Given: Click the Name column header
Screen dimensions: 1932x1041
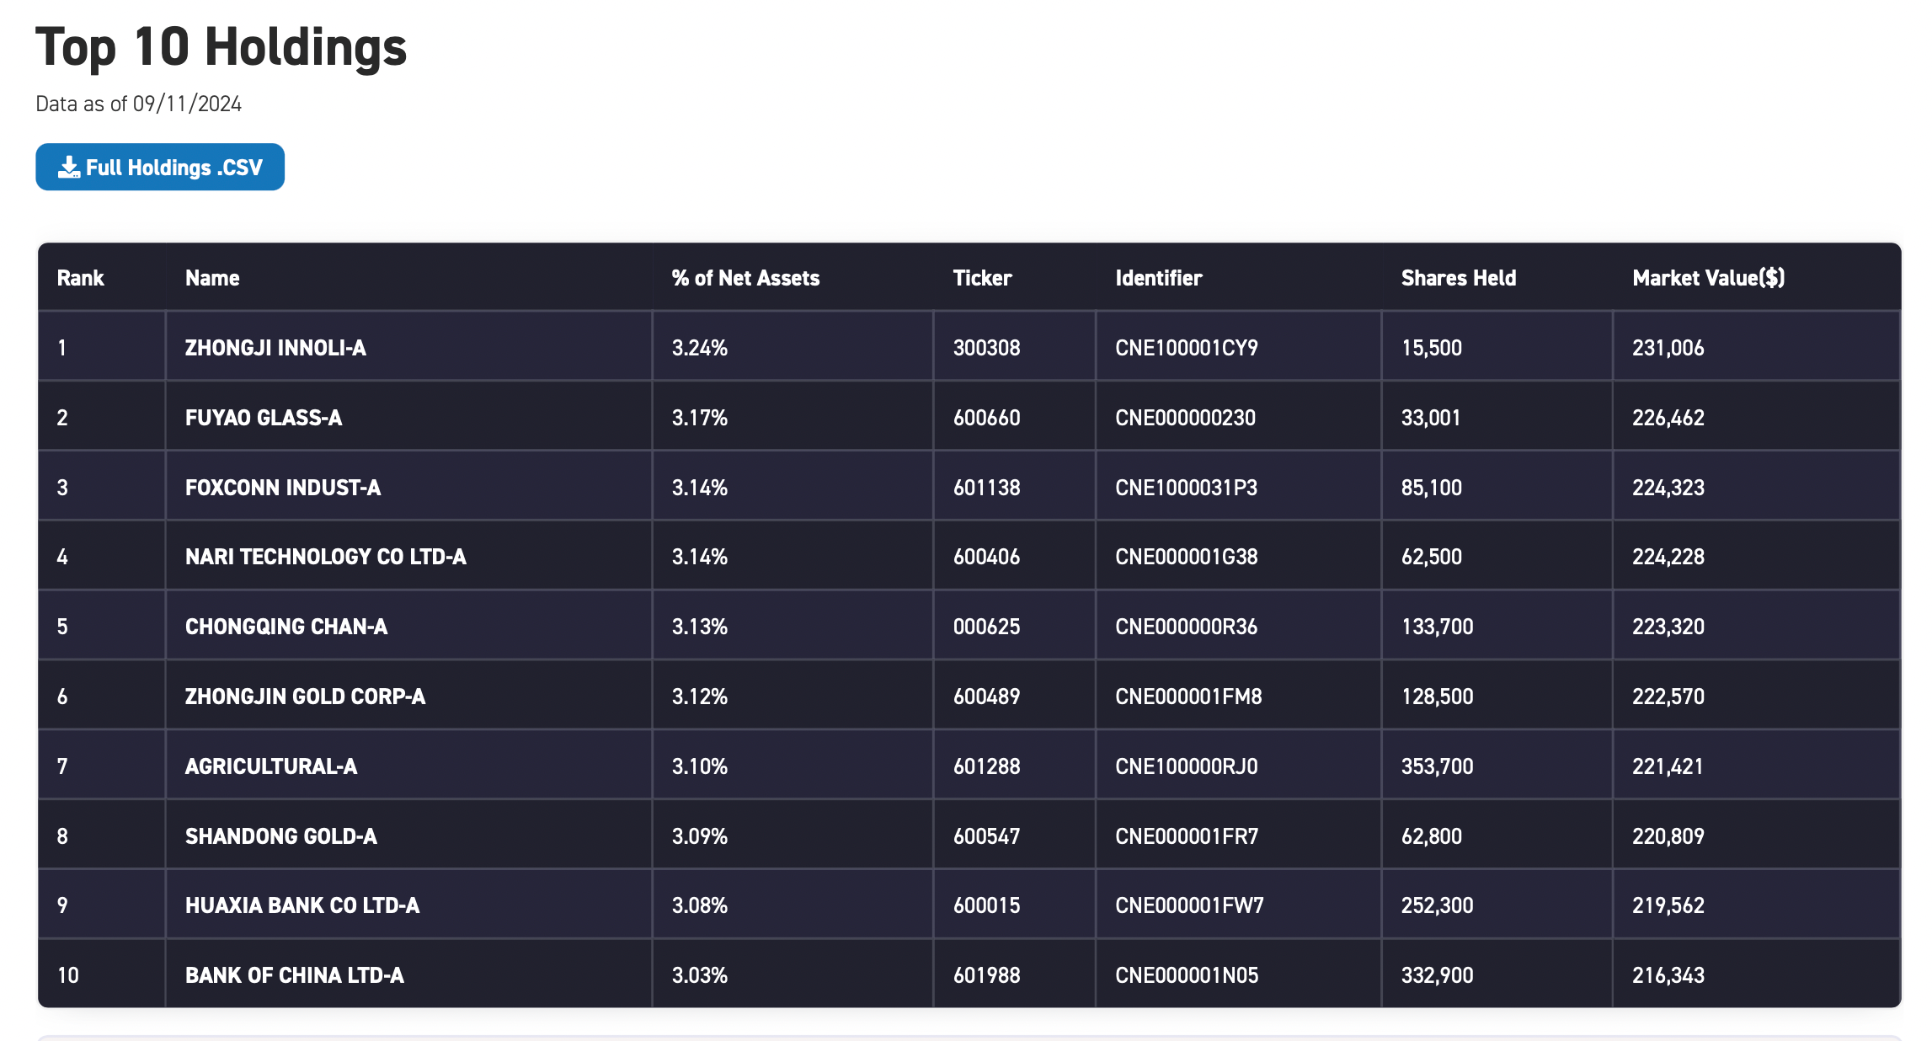Looking at the screenshot, I should point(212,278).
